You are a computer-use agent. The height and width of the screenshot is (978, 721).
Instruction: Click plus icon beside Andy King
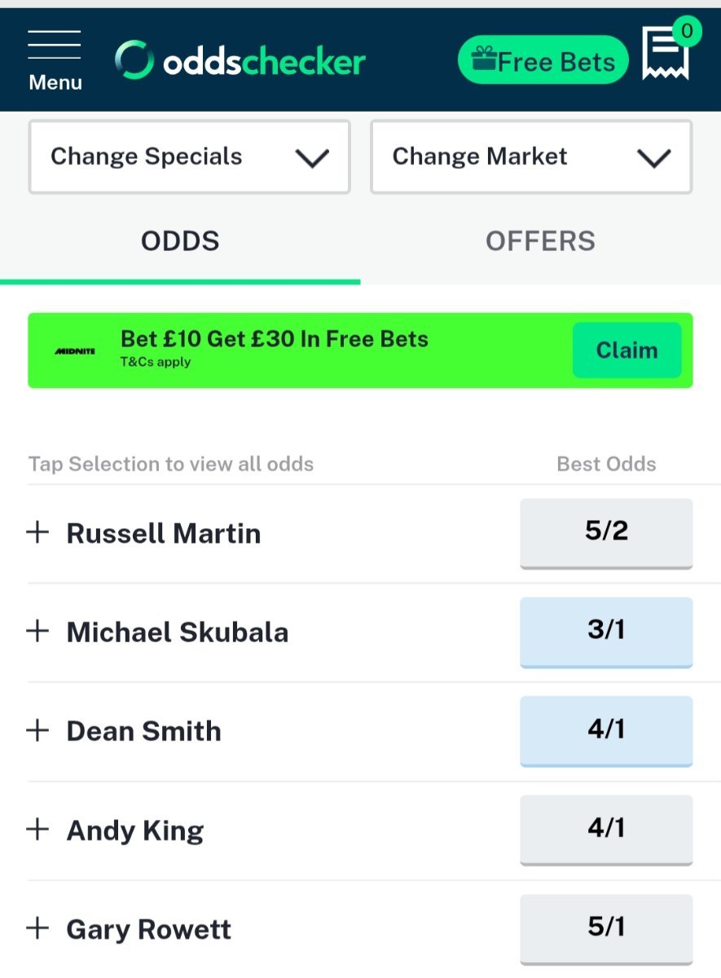click(x=37, y=830)
